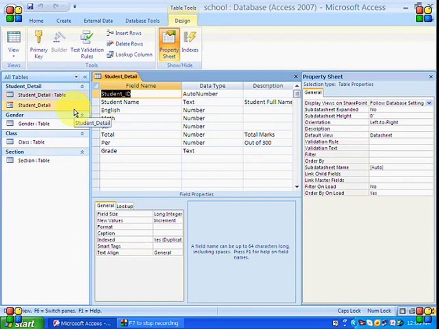Open the External Data ribbon tab
439x329 pixels.
(x=98, y=21)
